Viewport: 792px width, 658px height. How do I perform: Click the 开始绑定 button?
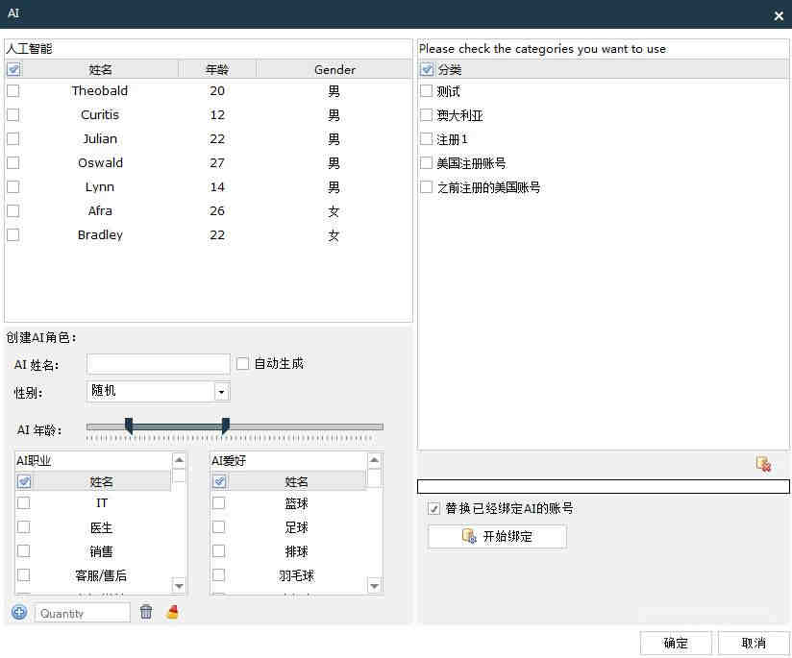(x=497, y=536)
